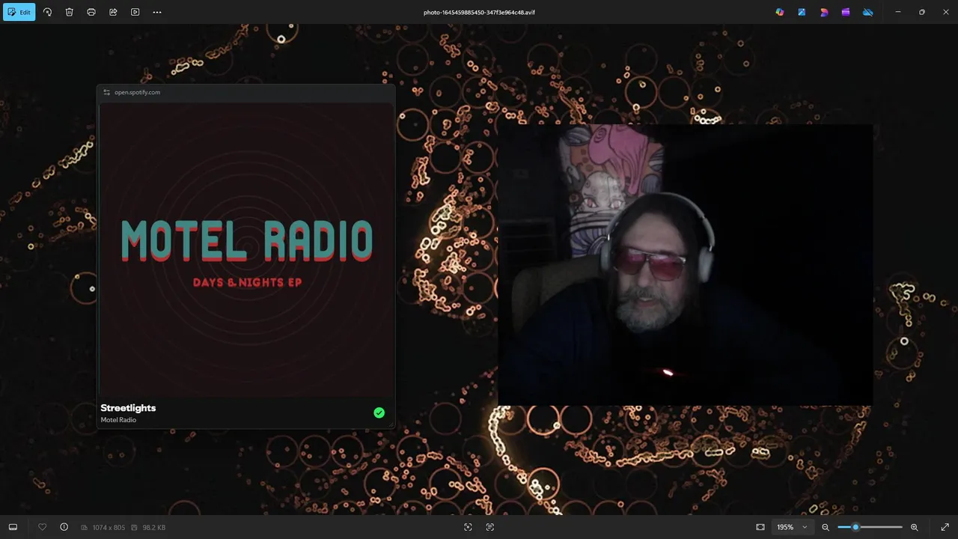Open the See more (three dots) menu
Screen dimensions: 958x539
point(157,12)
